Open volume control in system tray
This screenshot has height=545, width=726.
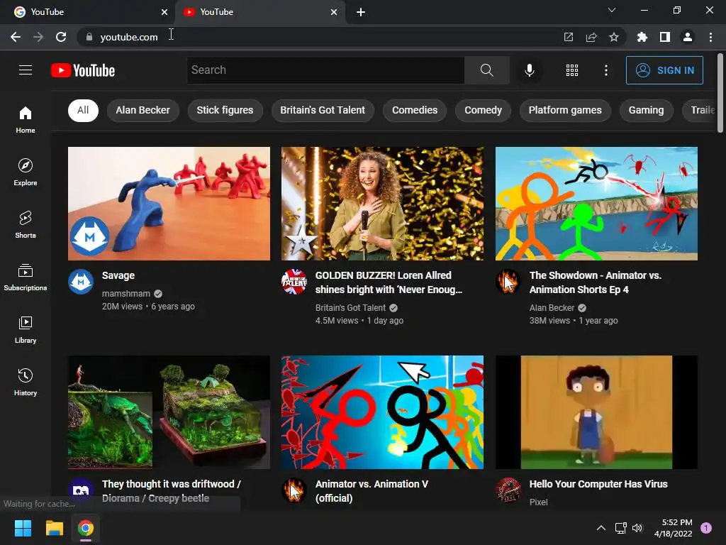[x=637, y=528]
